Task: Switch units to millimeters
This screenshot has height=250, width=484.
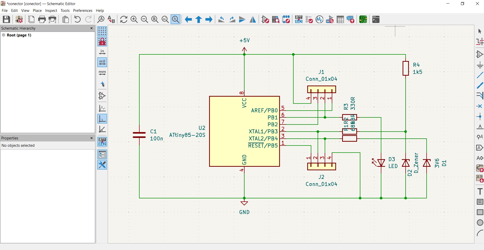Action: pyautogui.click(x=102, y=73)
